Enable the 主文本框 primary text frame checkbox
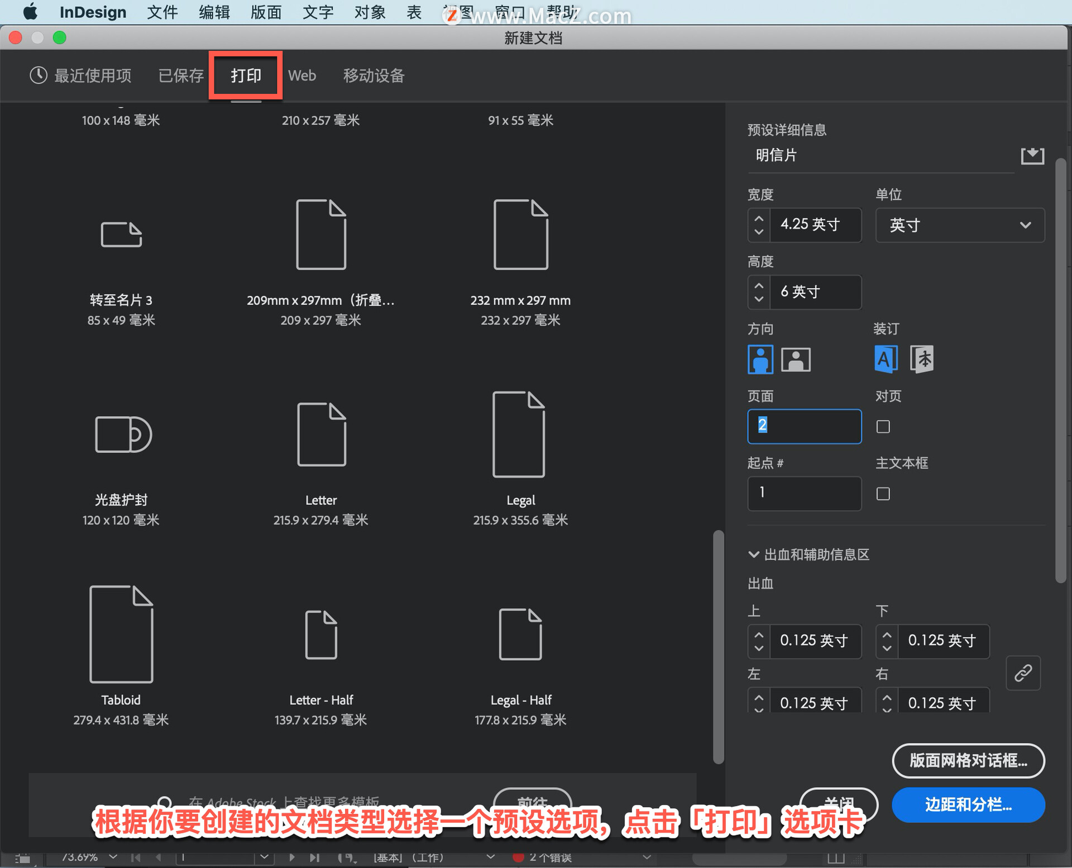 883,494
